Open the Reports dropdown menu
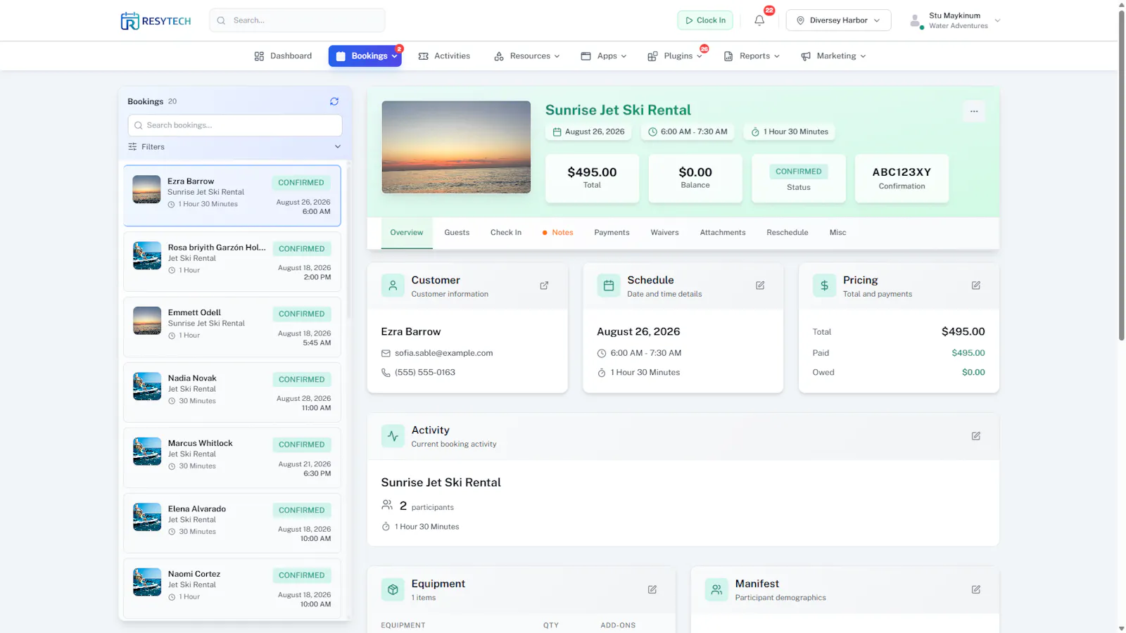This screenshot has width=1126, height=633. coord(752,56)
